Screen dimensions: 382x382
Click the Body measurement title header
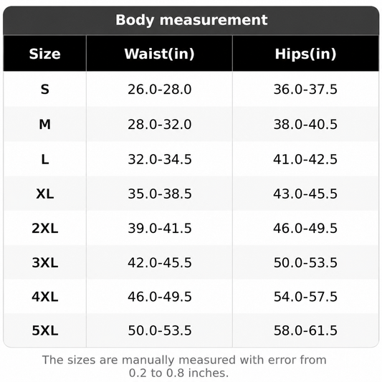pos(191,20)
